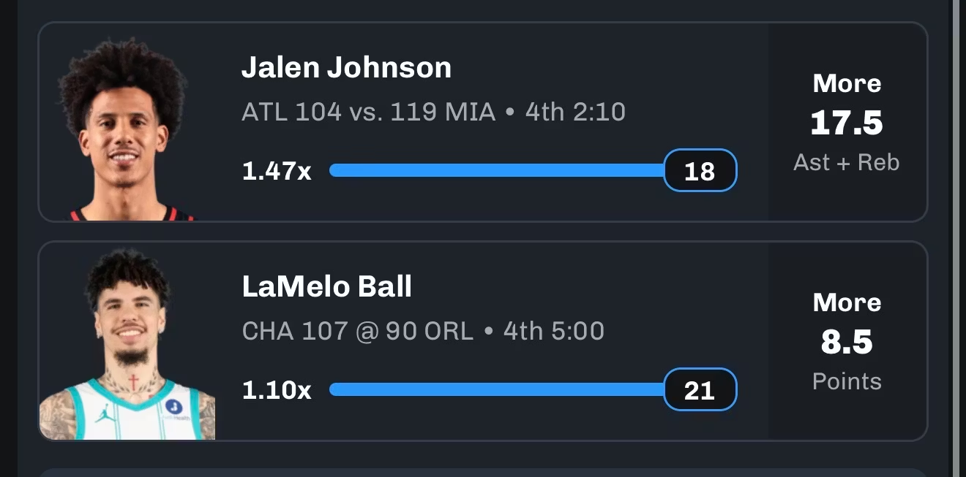Open the Jalen Johnson player name
This screenshot has width=966, height=477.
pos(346,68)
